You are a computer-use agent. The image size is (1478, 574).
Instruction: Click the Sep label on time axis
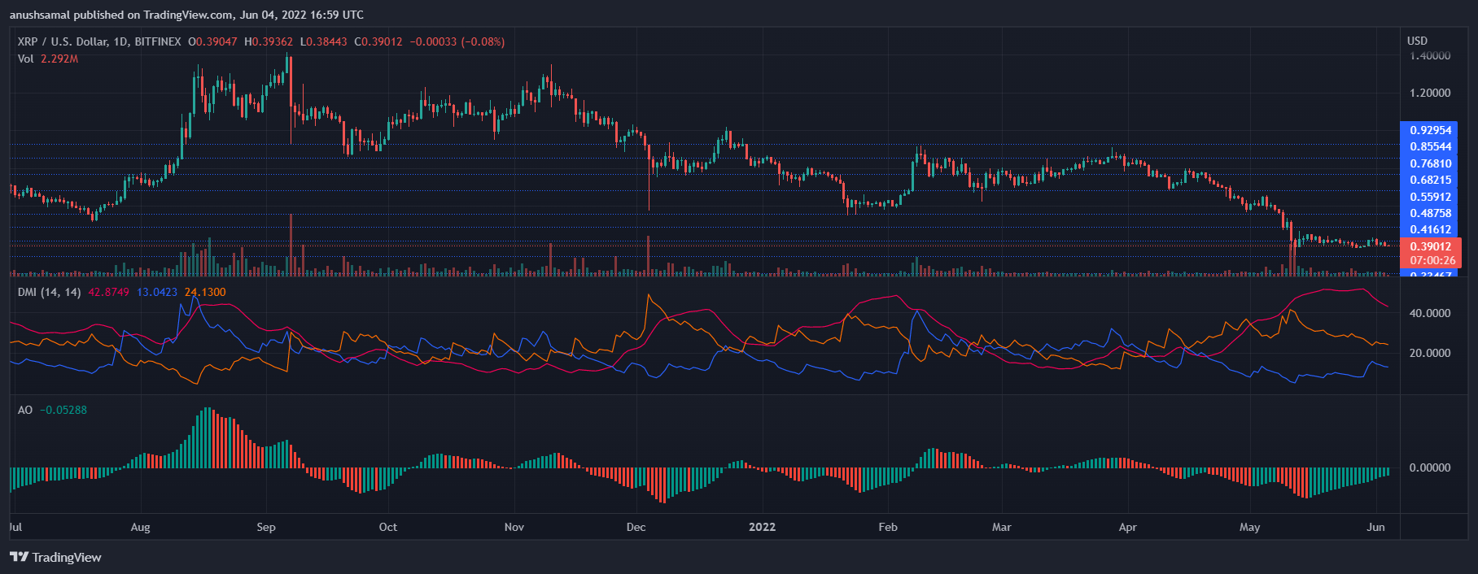[x=266, y=527]
